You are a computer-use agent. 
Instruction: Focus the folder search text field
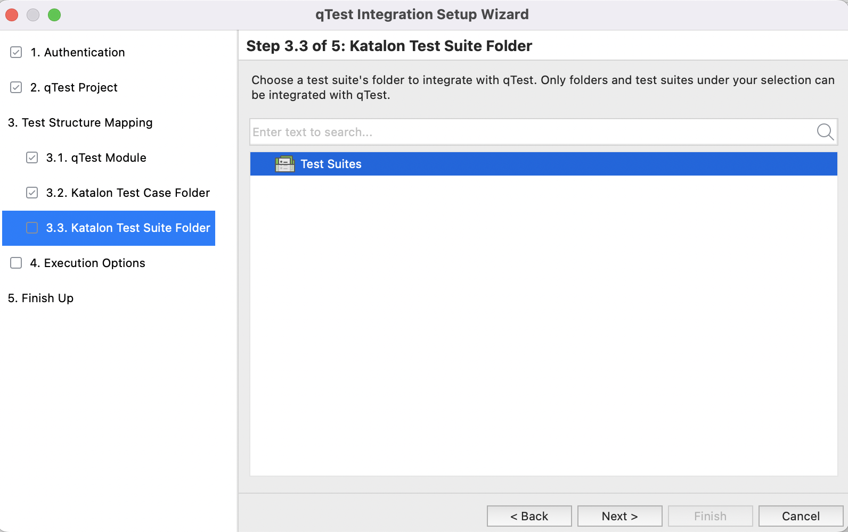(x=532, y=132)
